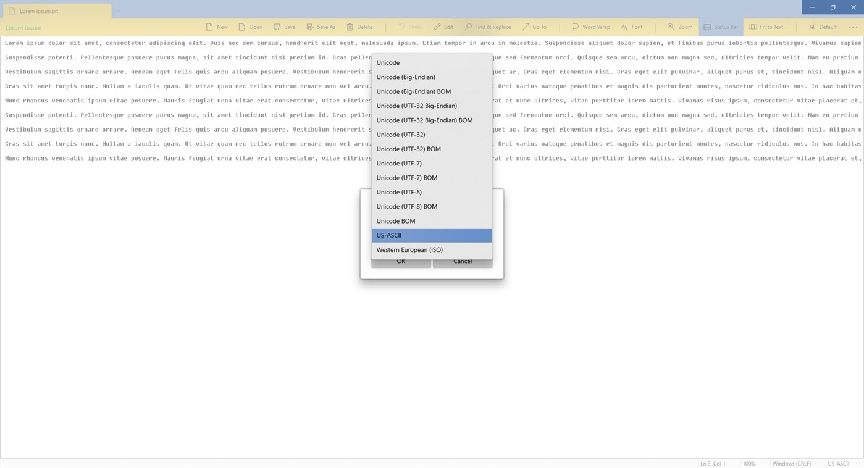Image resolution: width=864 pixels, height=468 pixels.
Task: Use the Go To icon to jump lines
Action: [535, 27]
